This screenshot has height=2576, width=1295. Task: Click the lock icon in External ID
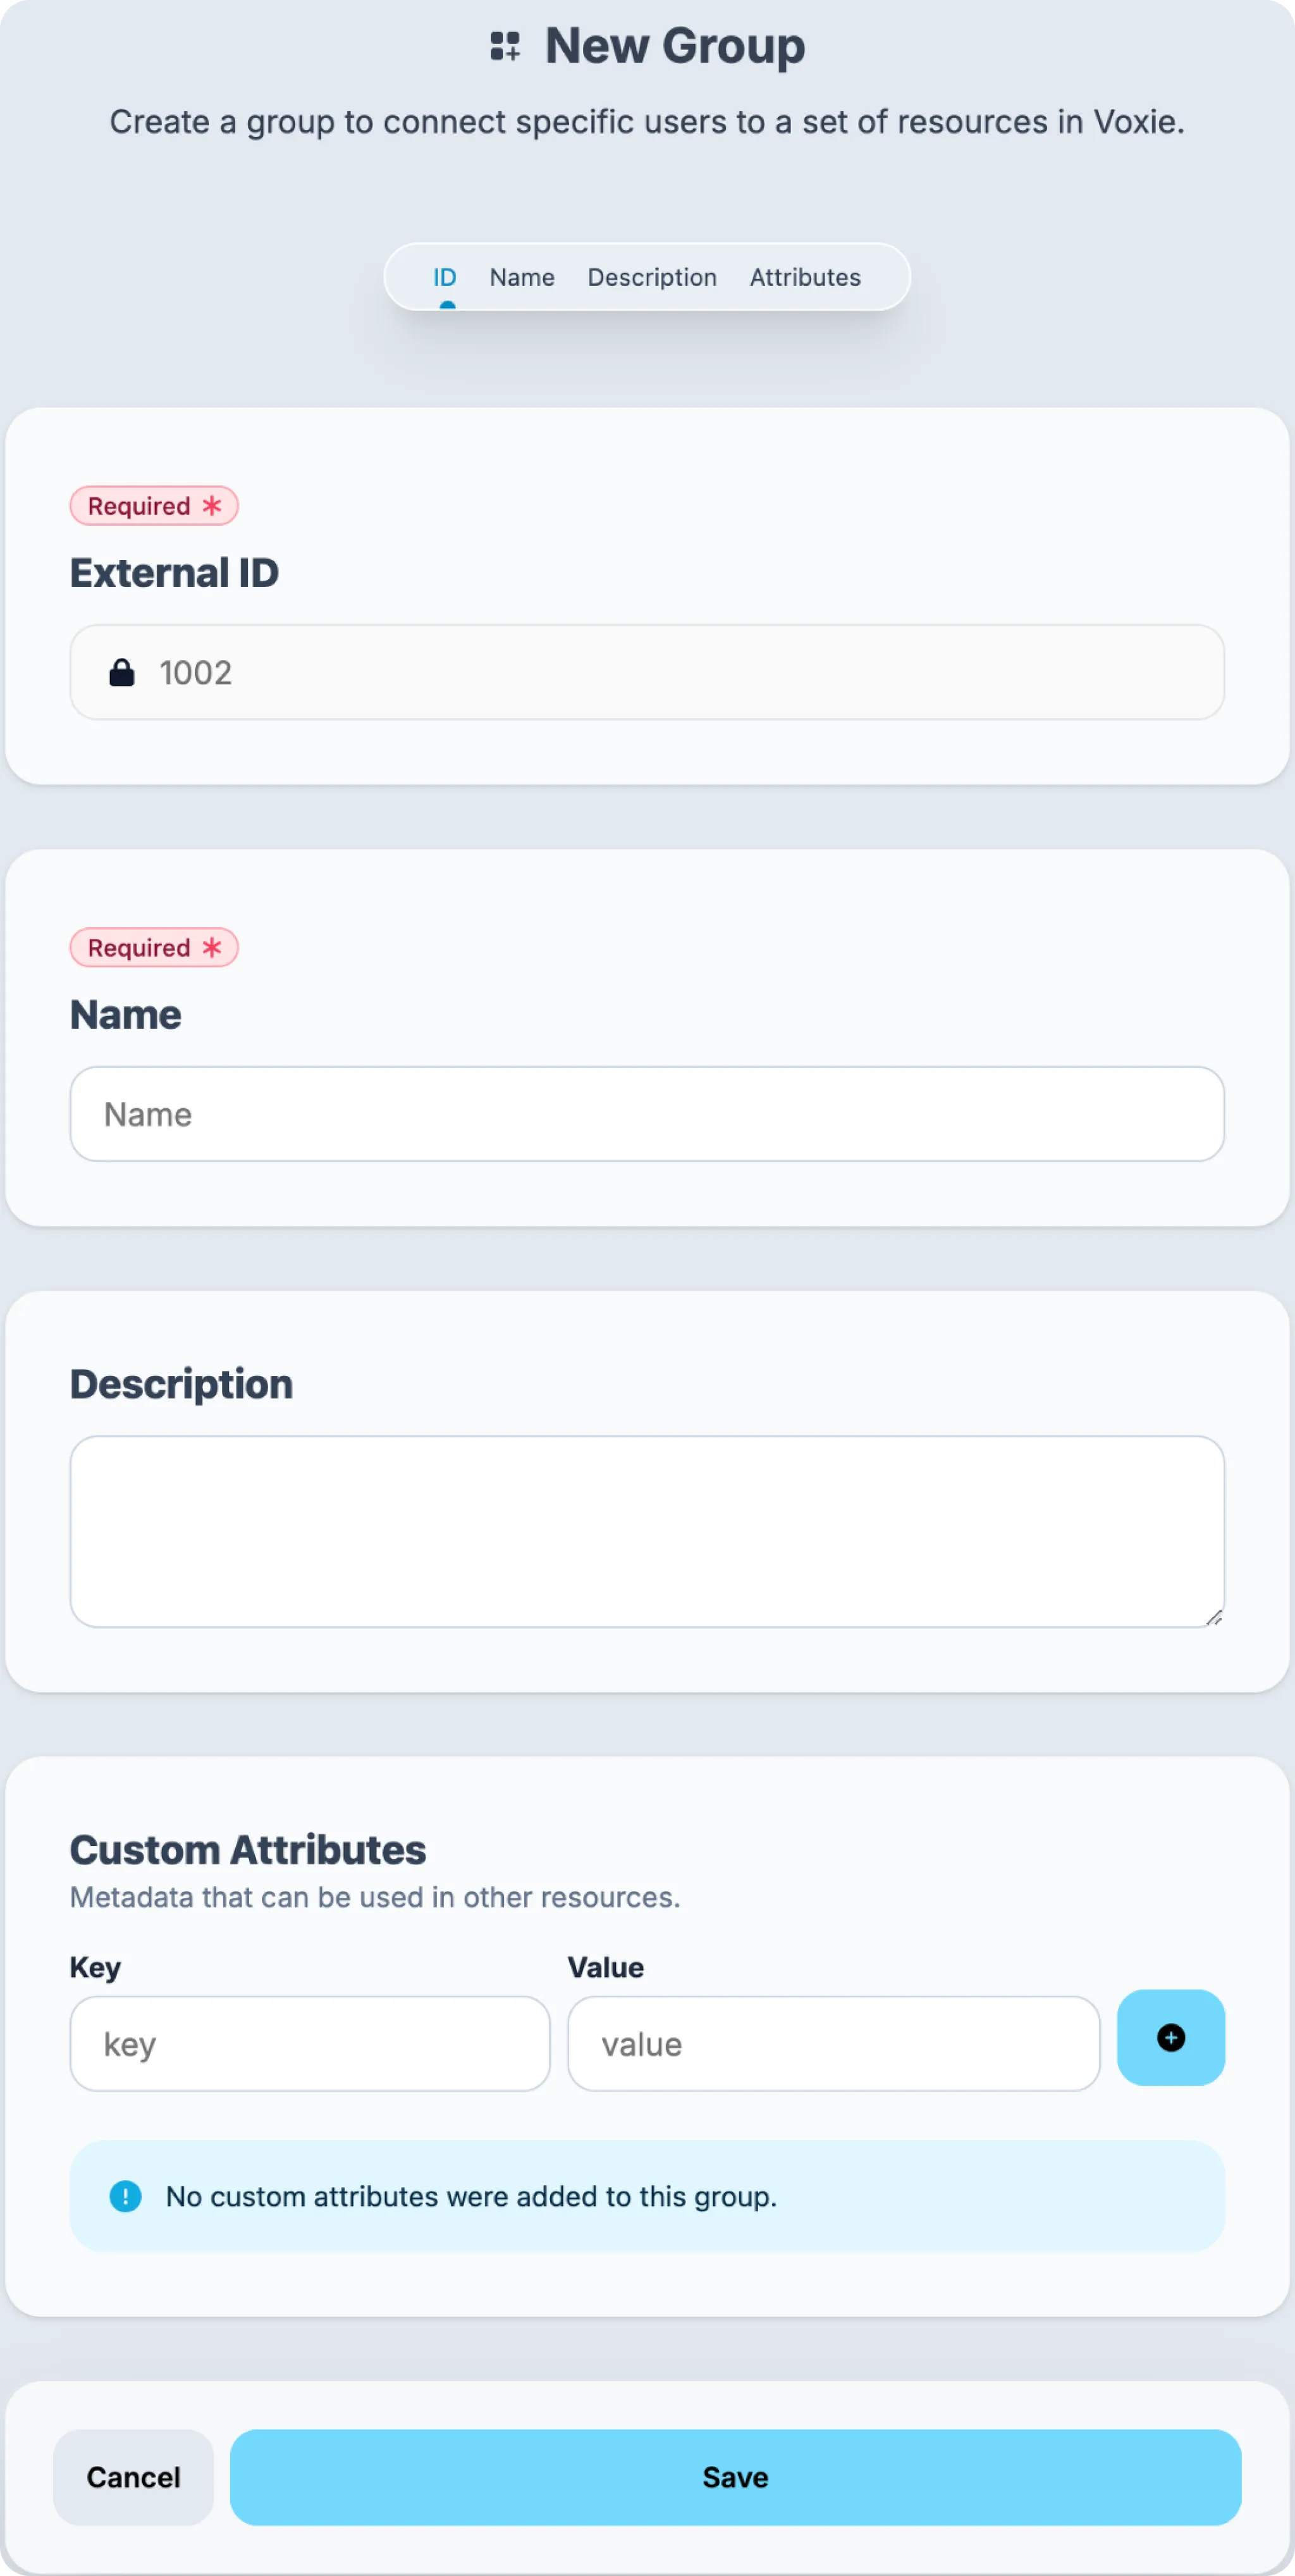(122, 672)
